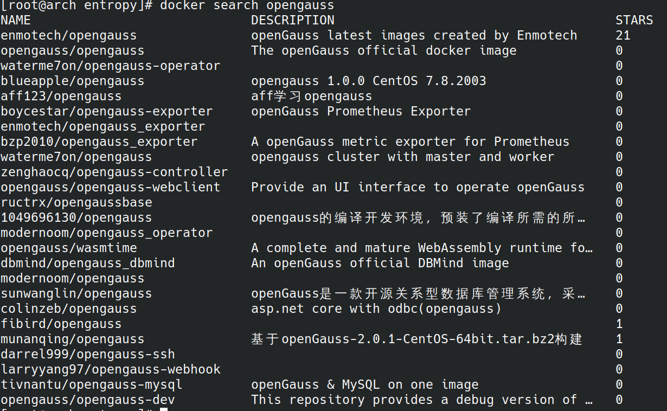
Task: Click description "openGauss Prometheus Exporter"
Action: pos(361,112)
